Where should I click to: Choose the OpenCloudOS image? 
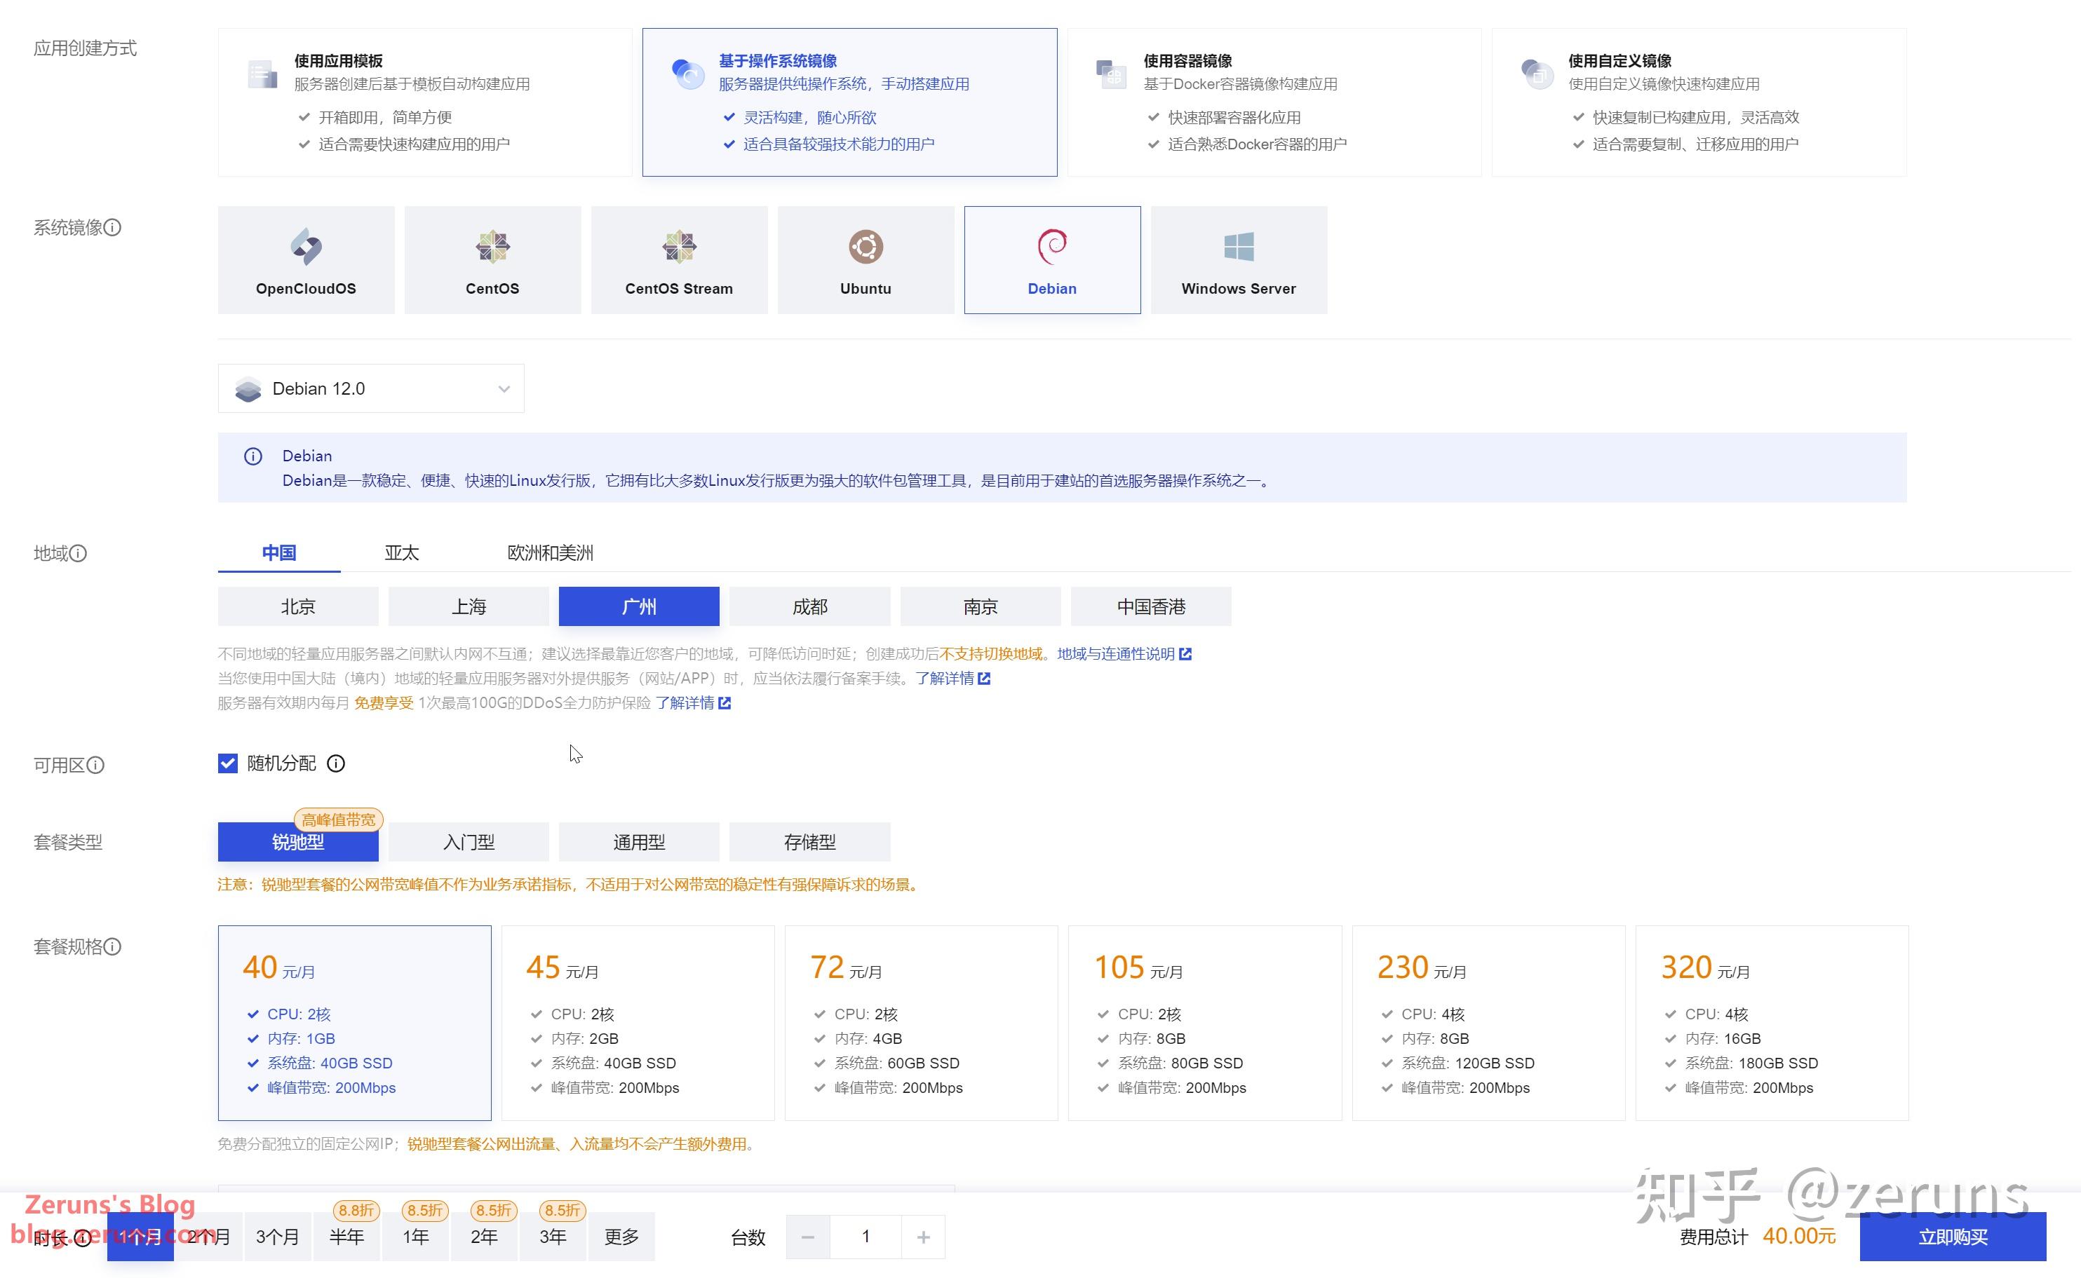pos(305,259)
